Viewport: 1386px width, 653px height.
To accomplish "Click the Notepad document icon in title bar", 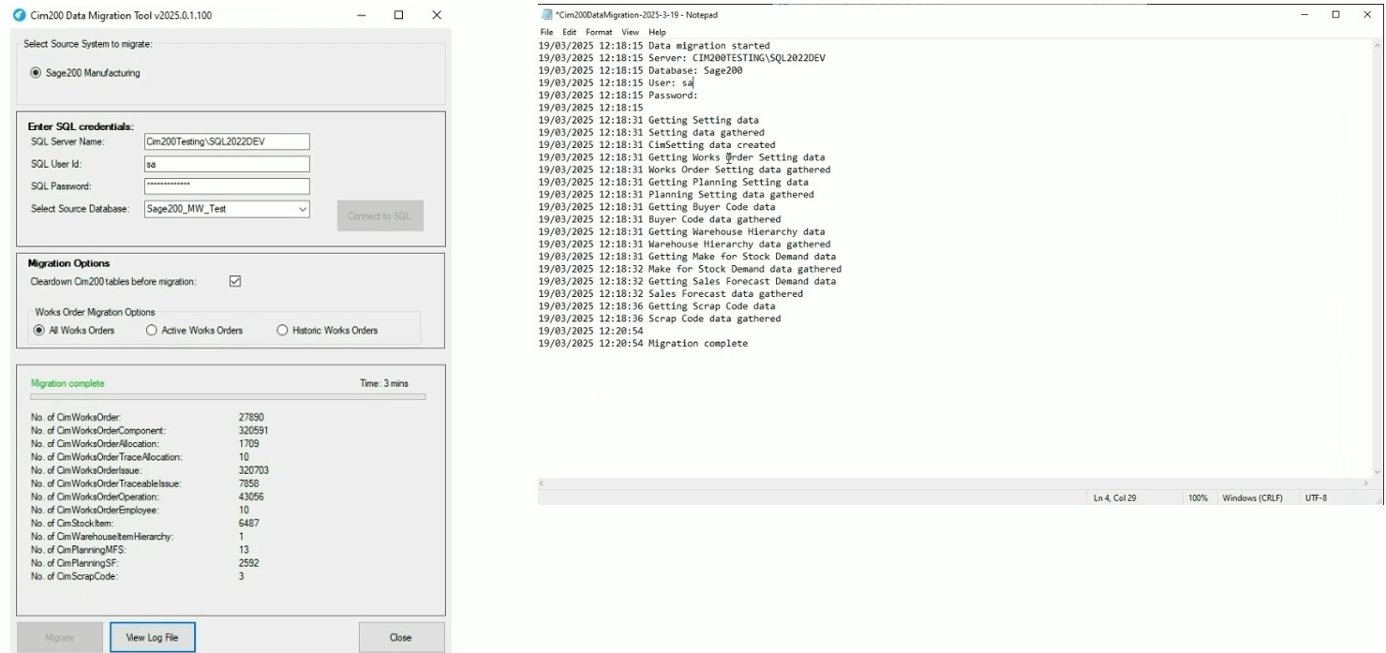I will point(547,15).
